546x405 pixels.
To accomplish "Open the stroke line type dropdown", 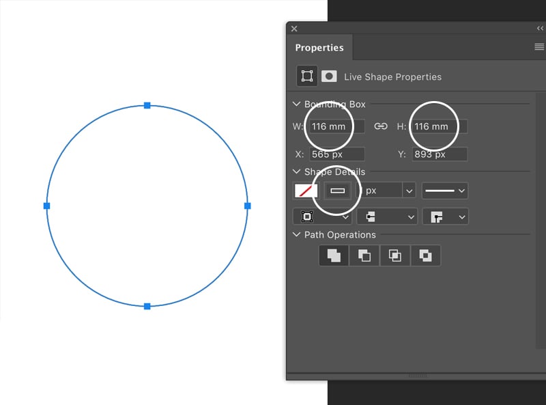I will tap(445, 191).
